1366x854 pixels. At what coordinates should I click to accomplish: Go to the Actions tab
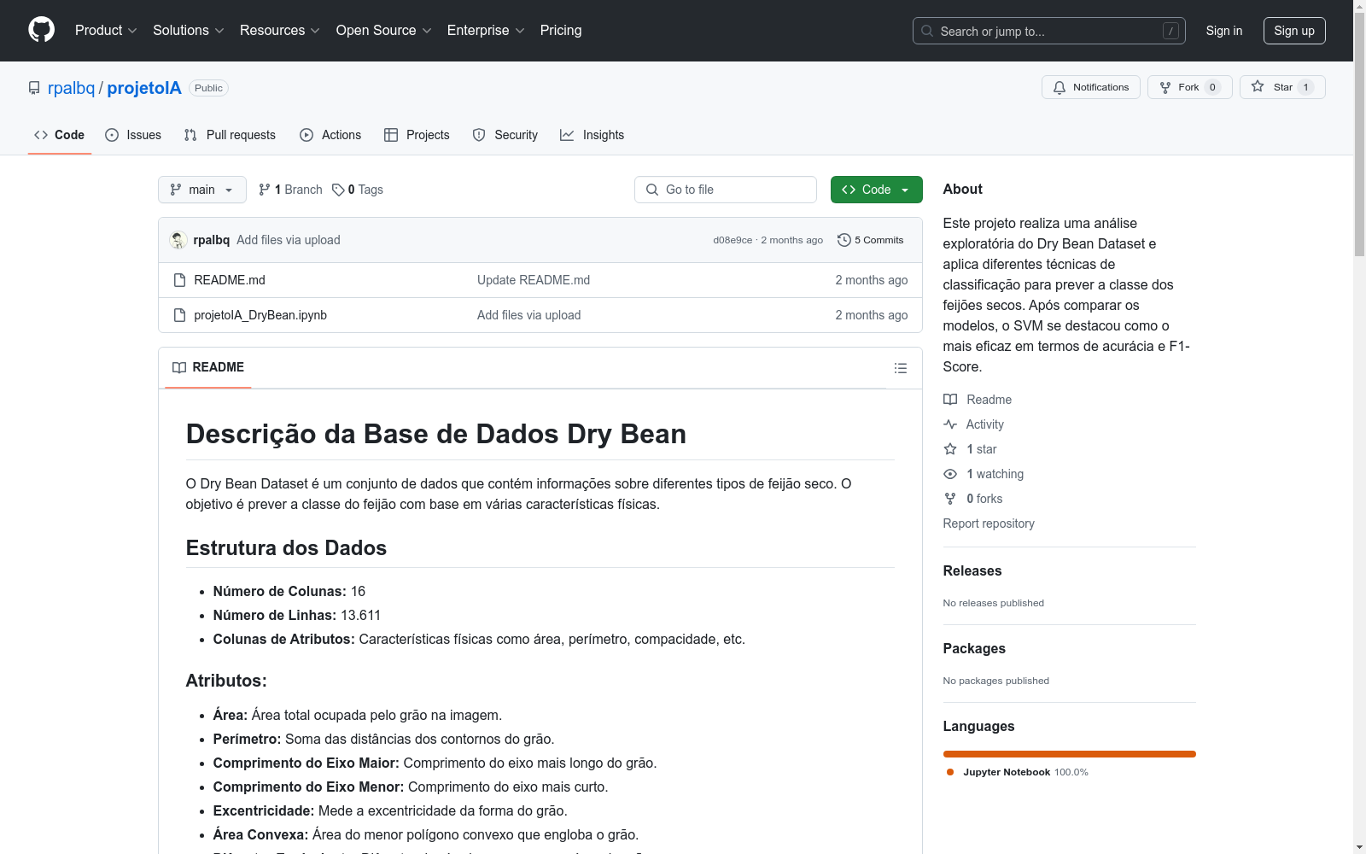(x=330, y=135)
